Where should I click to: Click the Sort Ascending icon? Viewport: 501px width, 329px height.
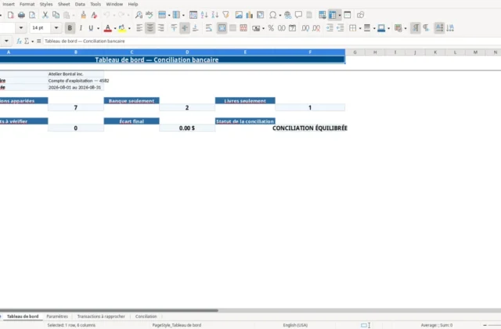click(x=204, y=15)
